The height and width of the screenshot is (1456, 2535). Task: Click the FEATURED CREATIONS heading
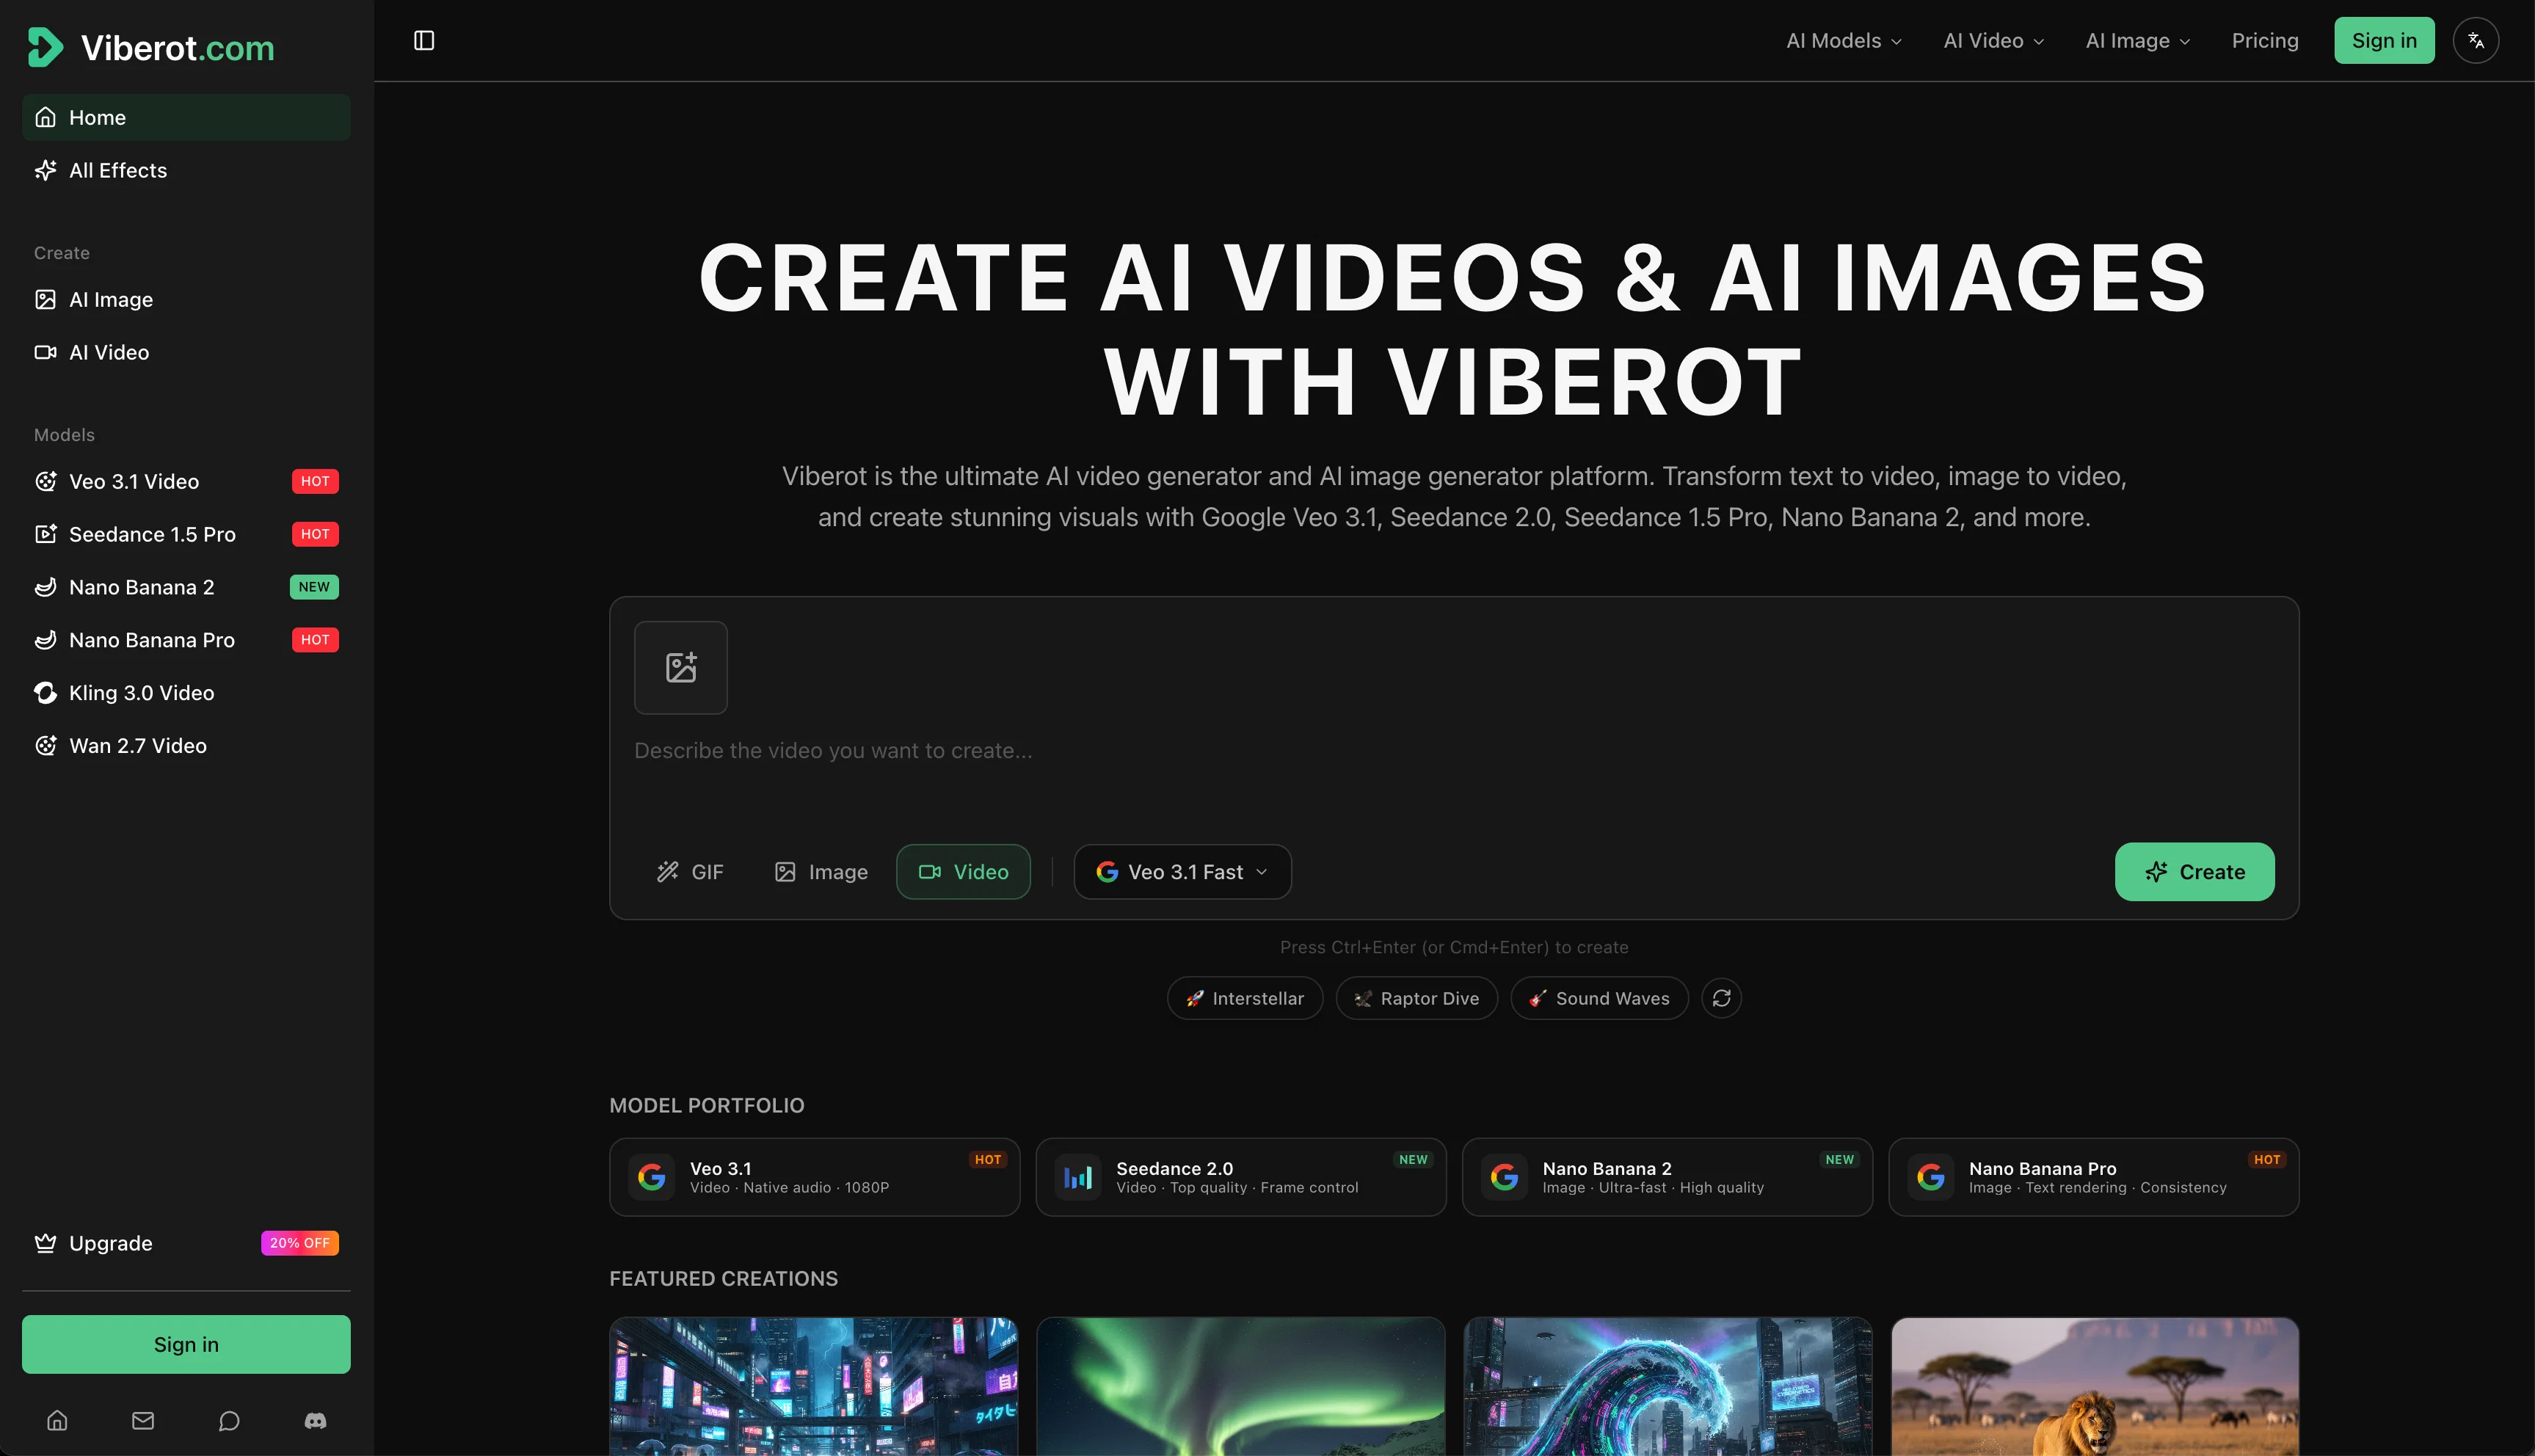(724, 1278)
